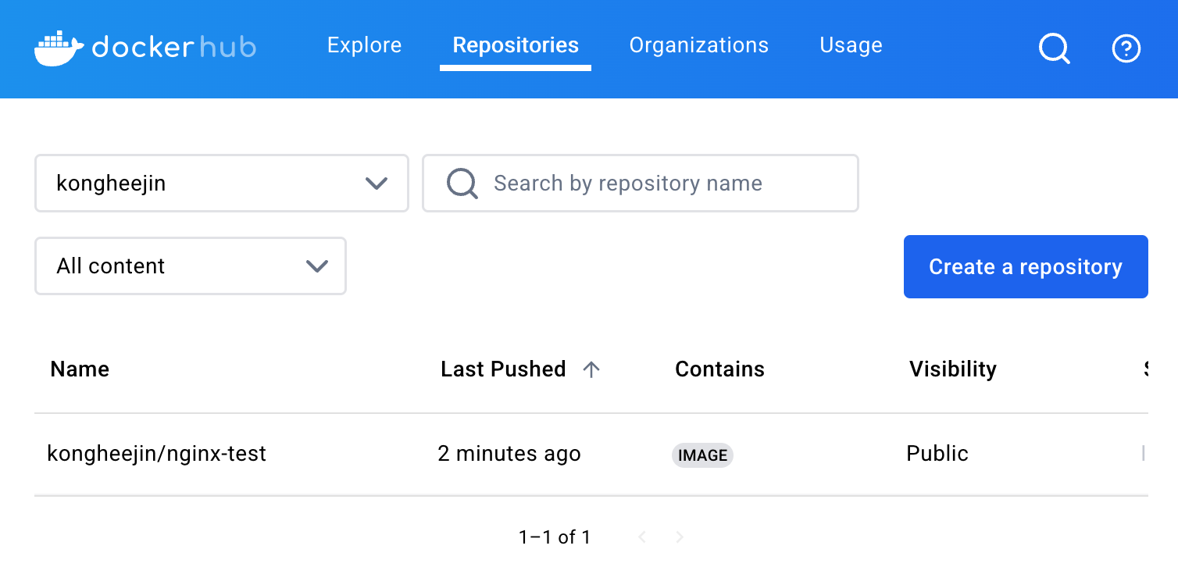Viewport: 1178px width, 567px height.
Task: Open the kongheejin/nginx-test repository
Action: point(157,454)
